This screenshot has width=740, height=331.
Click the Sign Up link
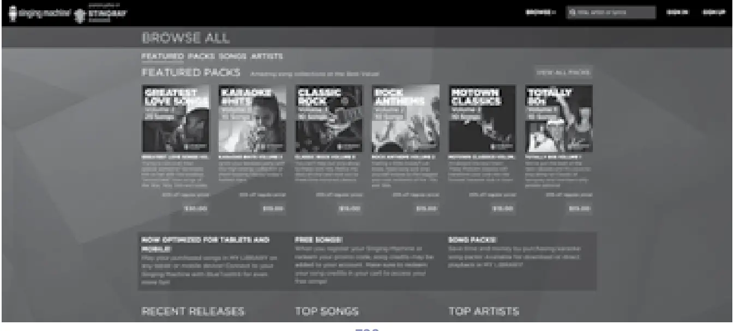click(713, 12)
